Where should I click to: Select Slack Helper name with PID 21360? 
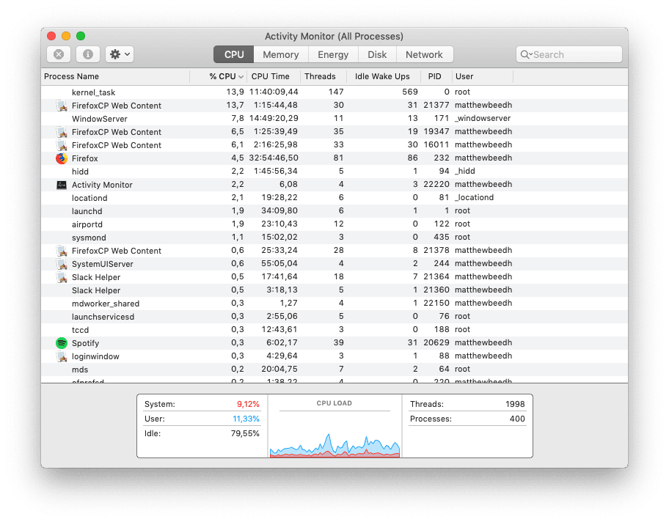[x=96, y=290]
